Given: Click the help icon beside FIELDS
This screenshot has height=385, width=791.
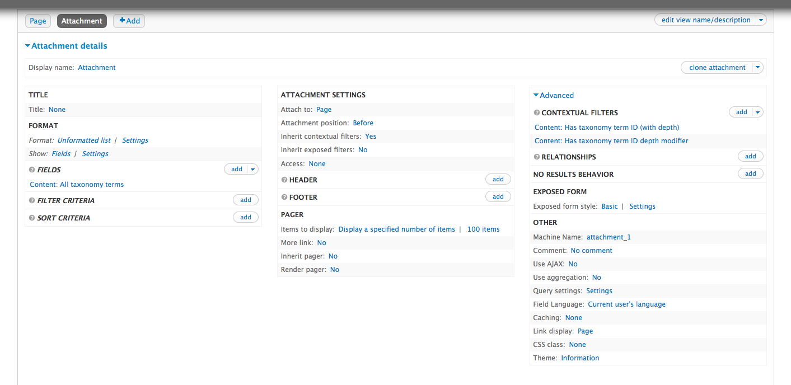Looking at the screenshot, I should tap(32, 170).
